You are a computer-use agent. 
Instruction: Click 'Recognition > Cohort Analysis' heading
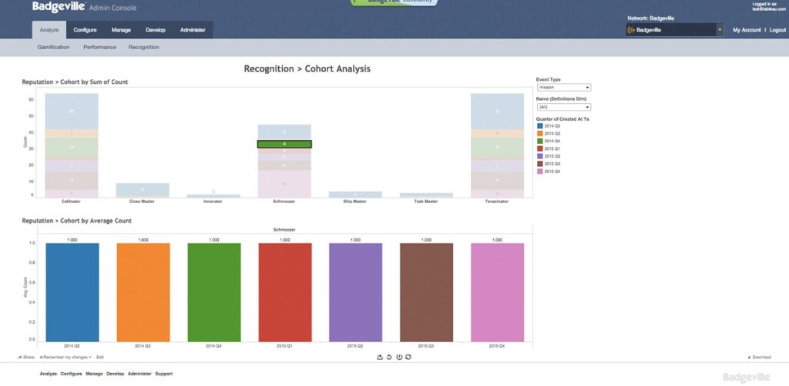click(x=307, y=68)
